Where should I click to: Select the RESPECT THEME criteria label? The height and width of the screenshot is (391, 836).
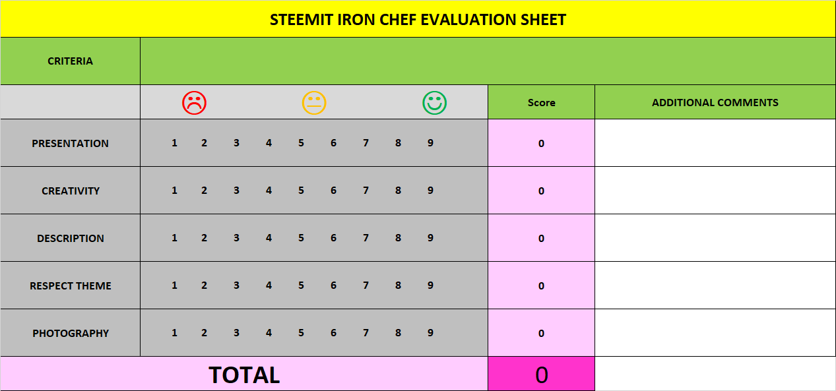point(70,286)
